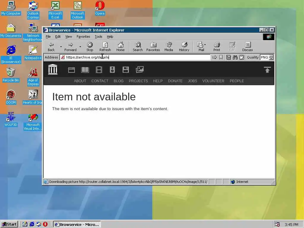Select the Opera desktop icon
Image resolution: width=304 pixels, height=228 pixels.
tap(100, 8)
